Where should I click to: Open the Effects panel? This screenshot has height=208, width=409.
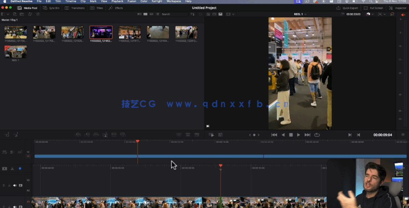116,8
